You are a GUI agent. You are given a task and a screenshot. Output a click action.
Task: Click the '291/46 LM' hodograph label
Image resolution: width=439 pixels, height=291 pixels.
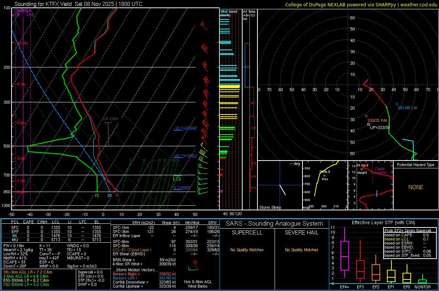tap(407, 108)
